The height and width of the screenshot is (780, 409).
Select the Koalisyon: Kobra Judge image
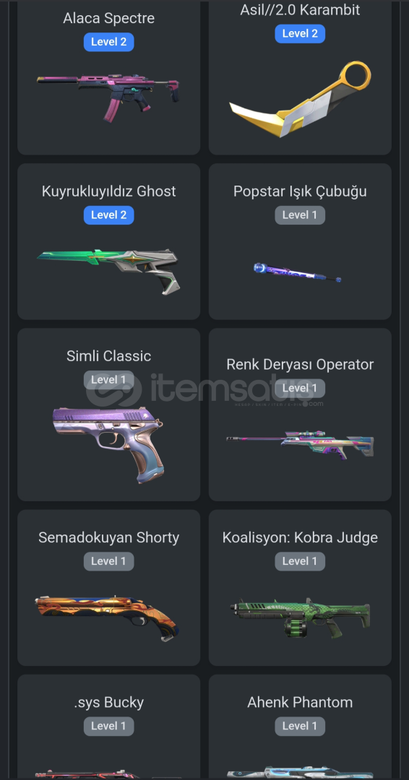[x=300, y=617]
